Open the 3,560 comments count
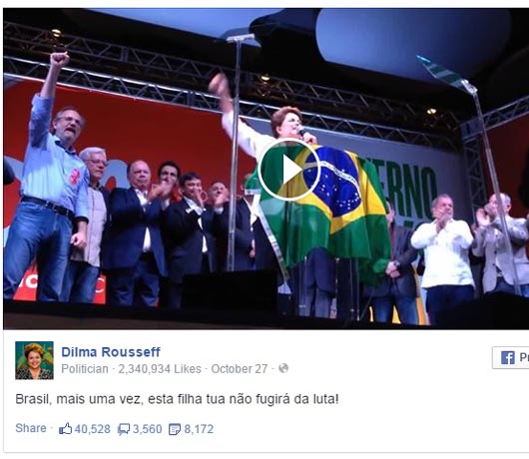Image resolution: width=529 pixels, height=459 pixels. (x=147, y=429)
